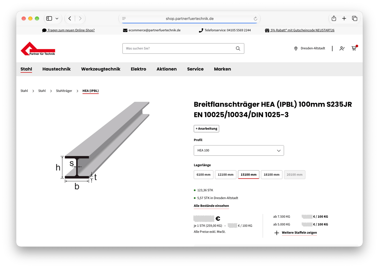Image resolution: width=379 pixels, height=268 pixels.
Task: Reload the page with the refresh icon
Action: (x=255, y=19)
